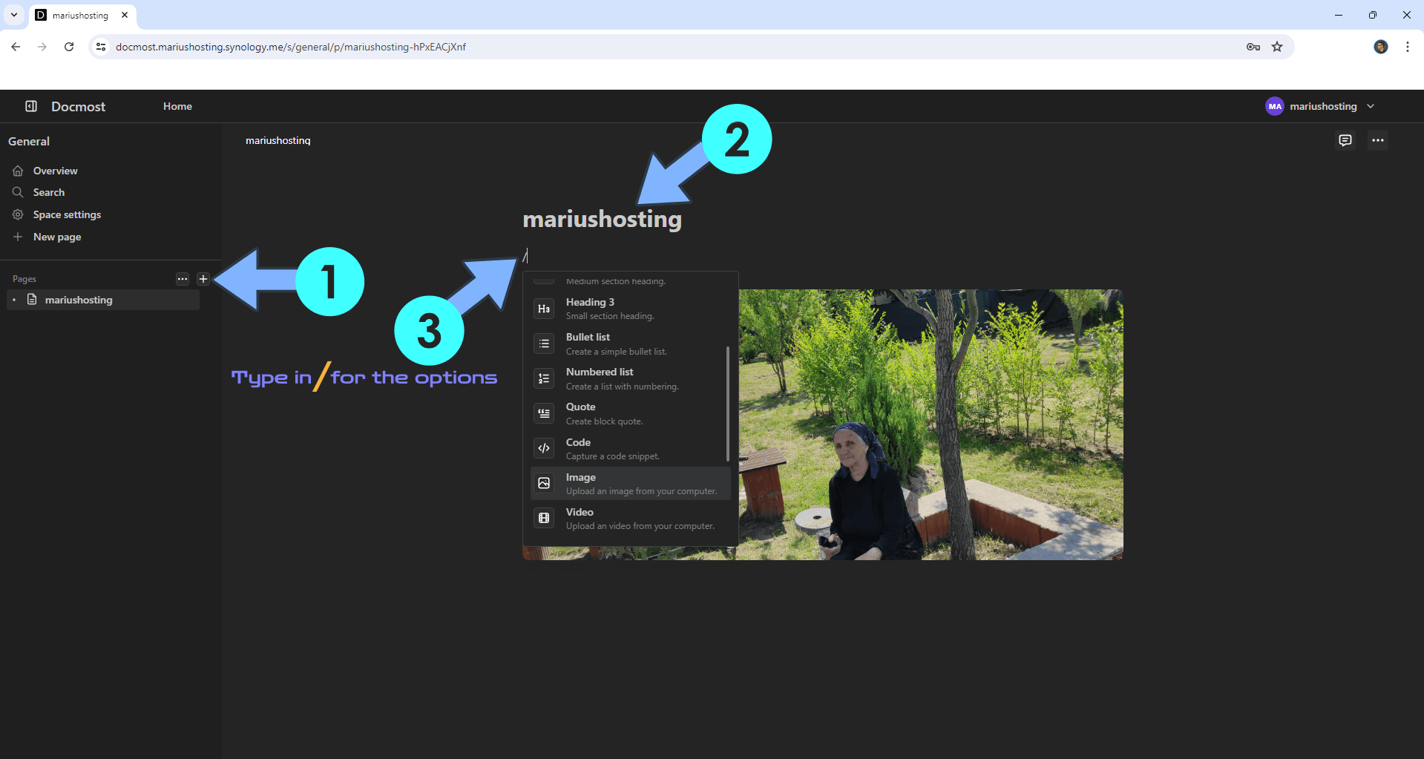
Task: Select Heading 3 from slash menu
Action: point(631,309)
